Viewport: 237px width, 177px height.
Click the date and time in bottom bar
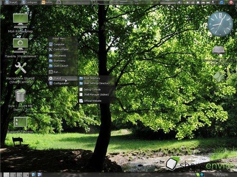(220, 175)
